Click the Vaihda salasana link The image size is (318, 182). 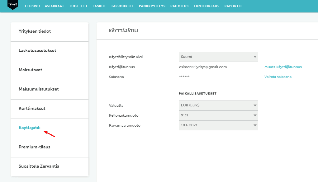tap(278, 77)
